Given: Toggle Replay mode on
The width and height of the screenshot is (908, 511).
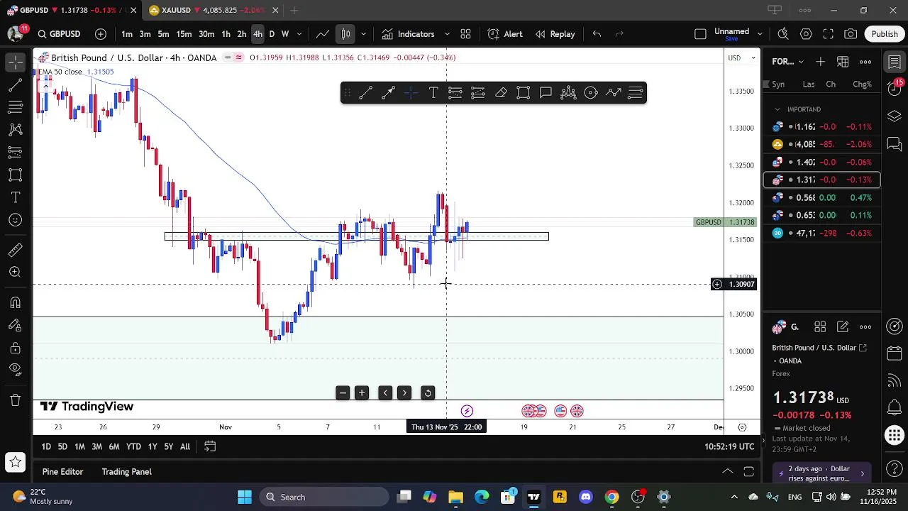Looking at the screenshot, I should pos(555,34).
